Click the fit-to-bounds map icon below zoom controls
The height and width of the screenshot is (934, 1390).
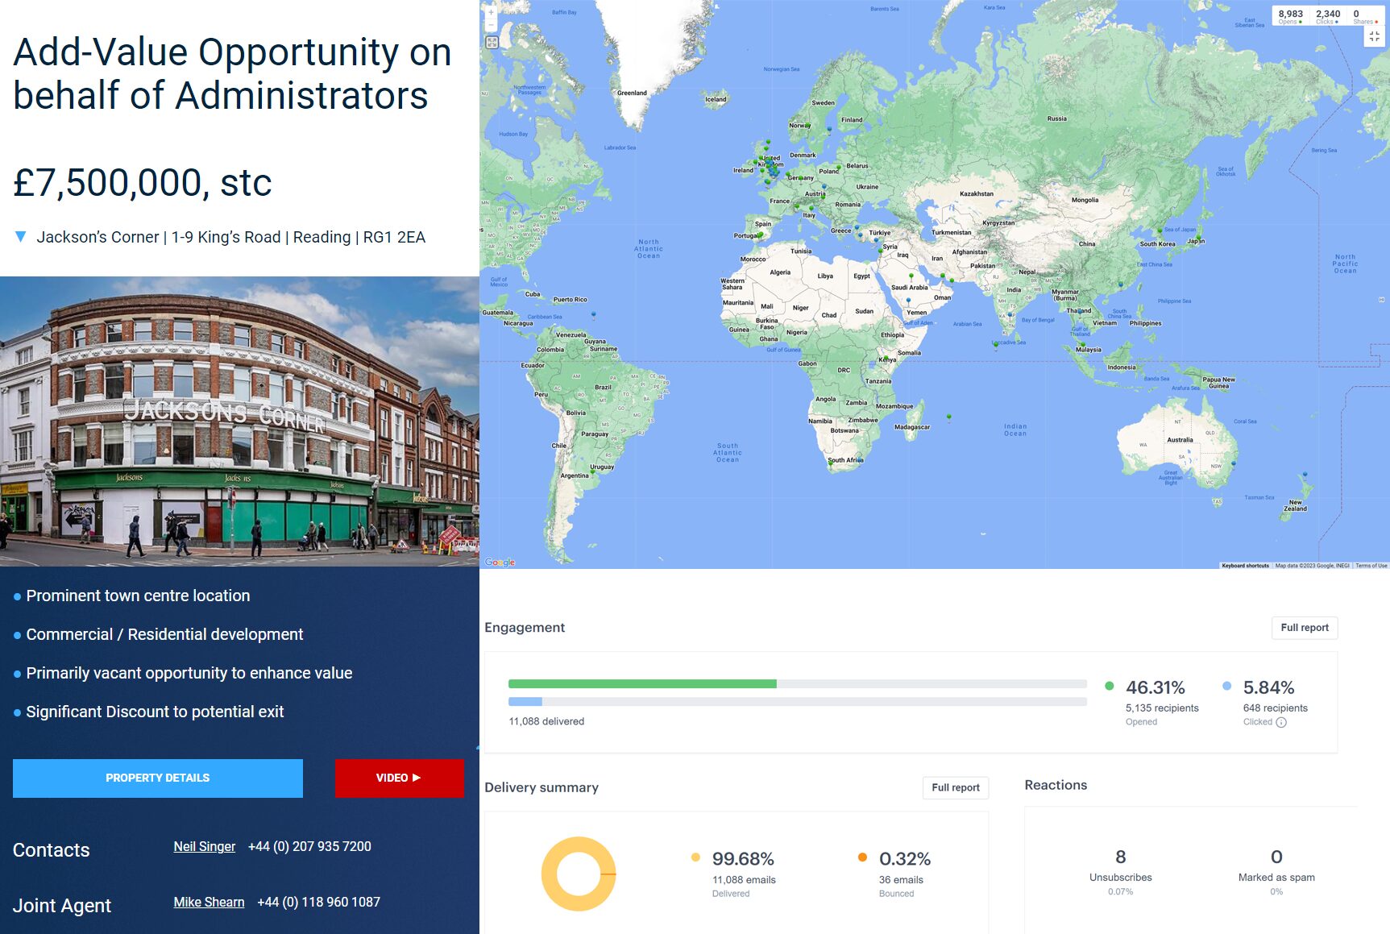click(492, 42)
